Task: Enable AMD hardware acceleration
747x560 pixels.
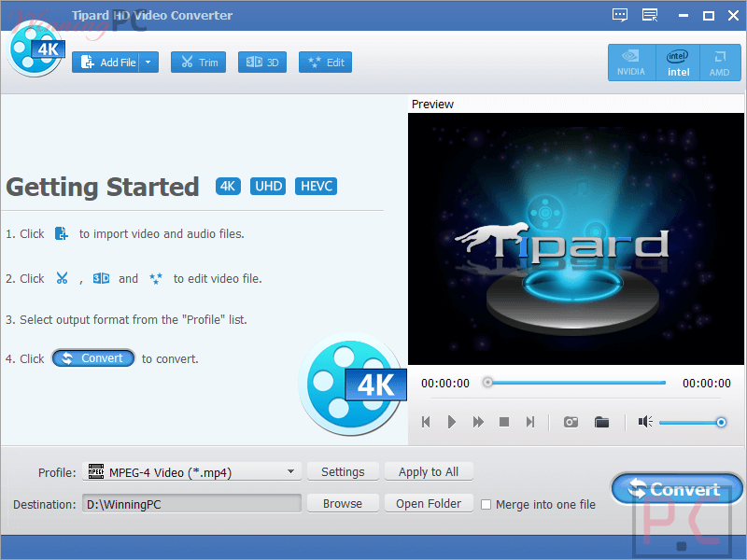Action: (x=720, y=62)
